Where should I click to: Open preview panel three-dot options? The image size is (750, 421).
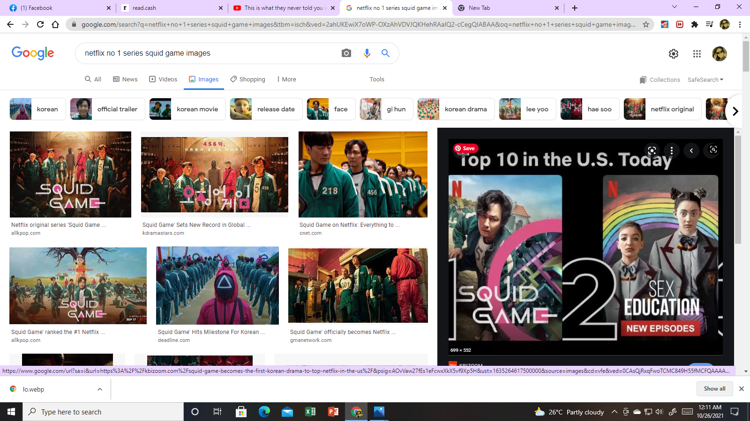(x=672, y=150)
